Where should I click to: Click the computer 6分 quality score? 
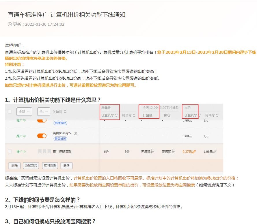tap(106, 152)
